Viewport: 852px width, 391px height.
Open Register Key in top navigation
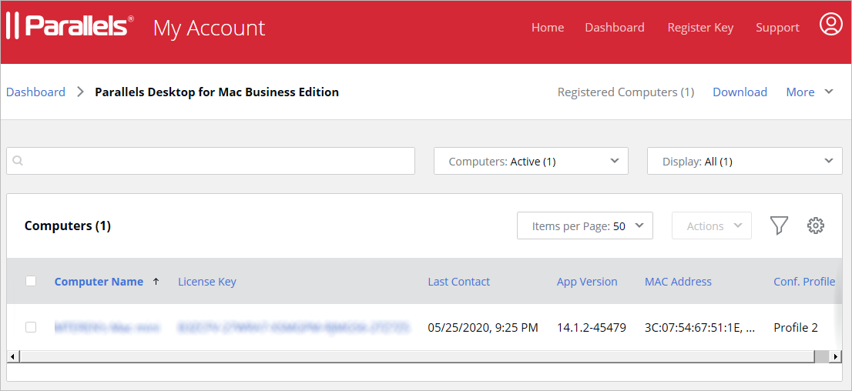coord(700,28)
